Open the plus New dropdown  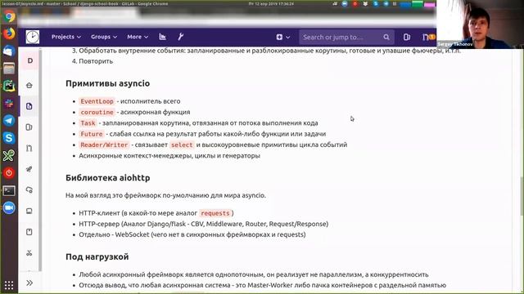[x=283, y=37]
